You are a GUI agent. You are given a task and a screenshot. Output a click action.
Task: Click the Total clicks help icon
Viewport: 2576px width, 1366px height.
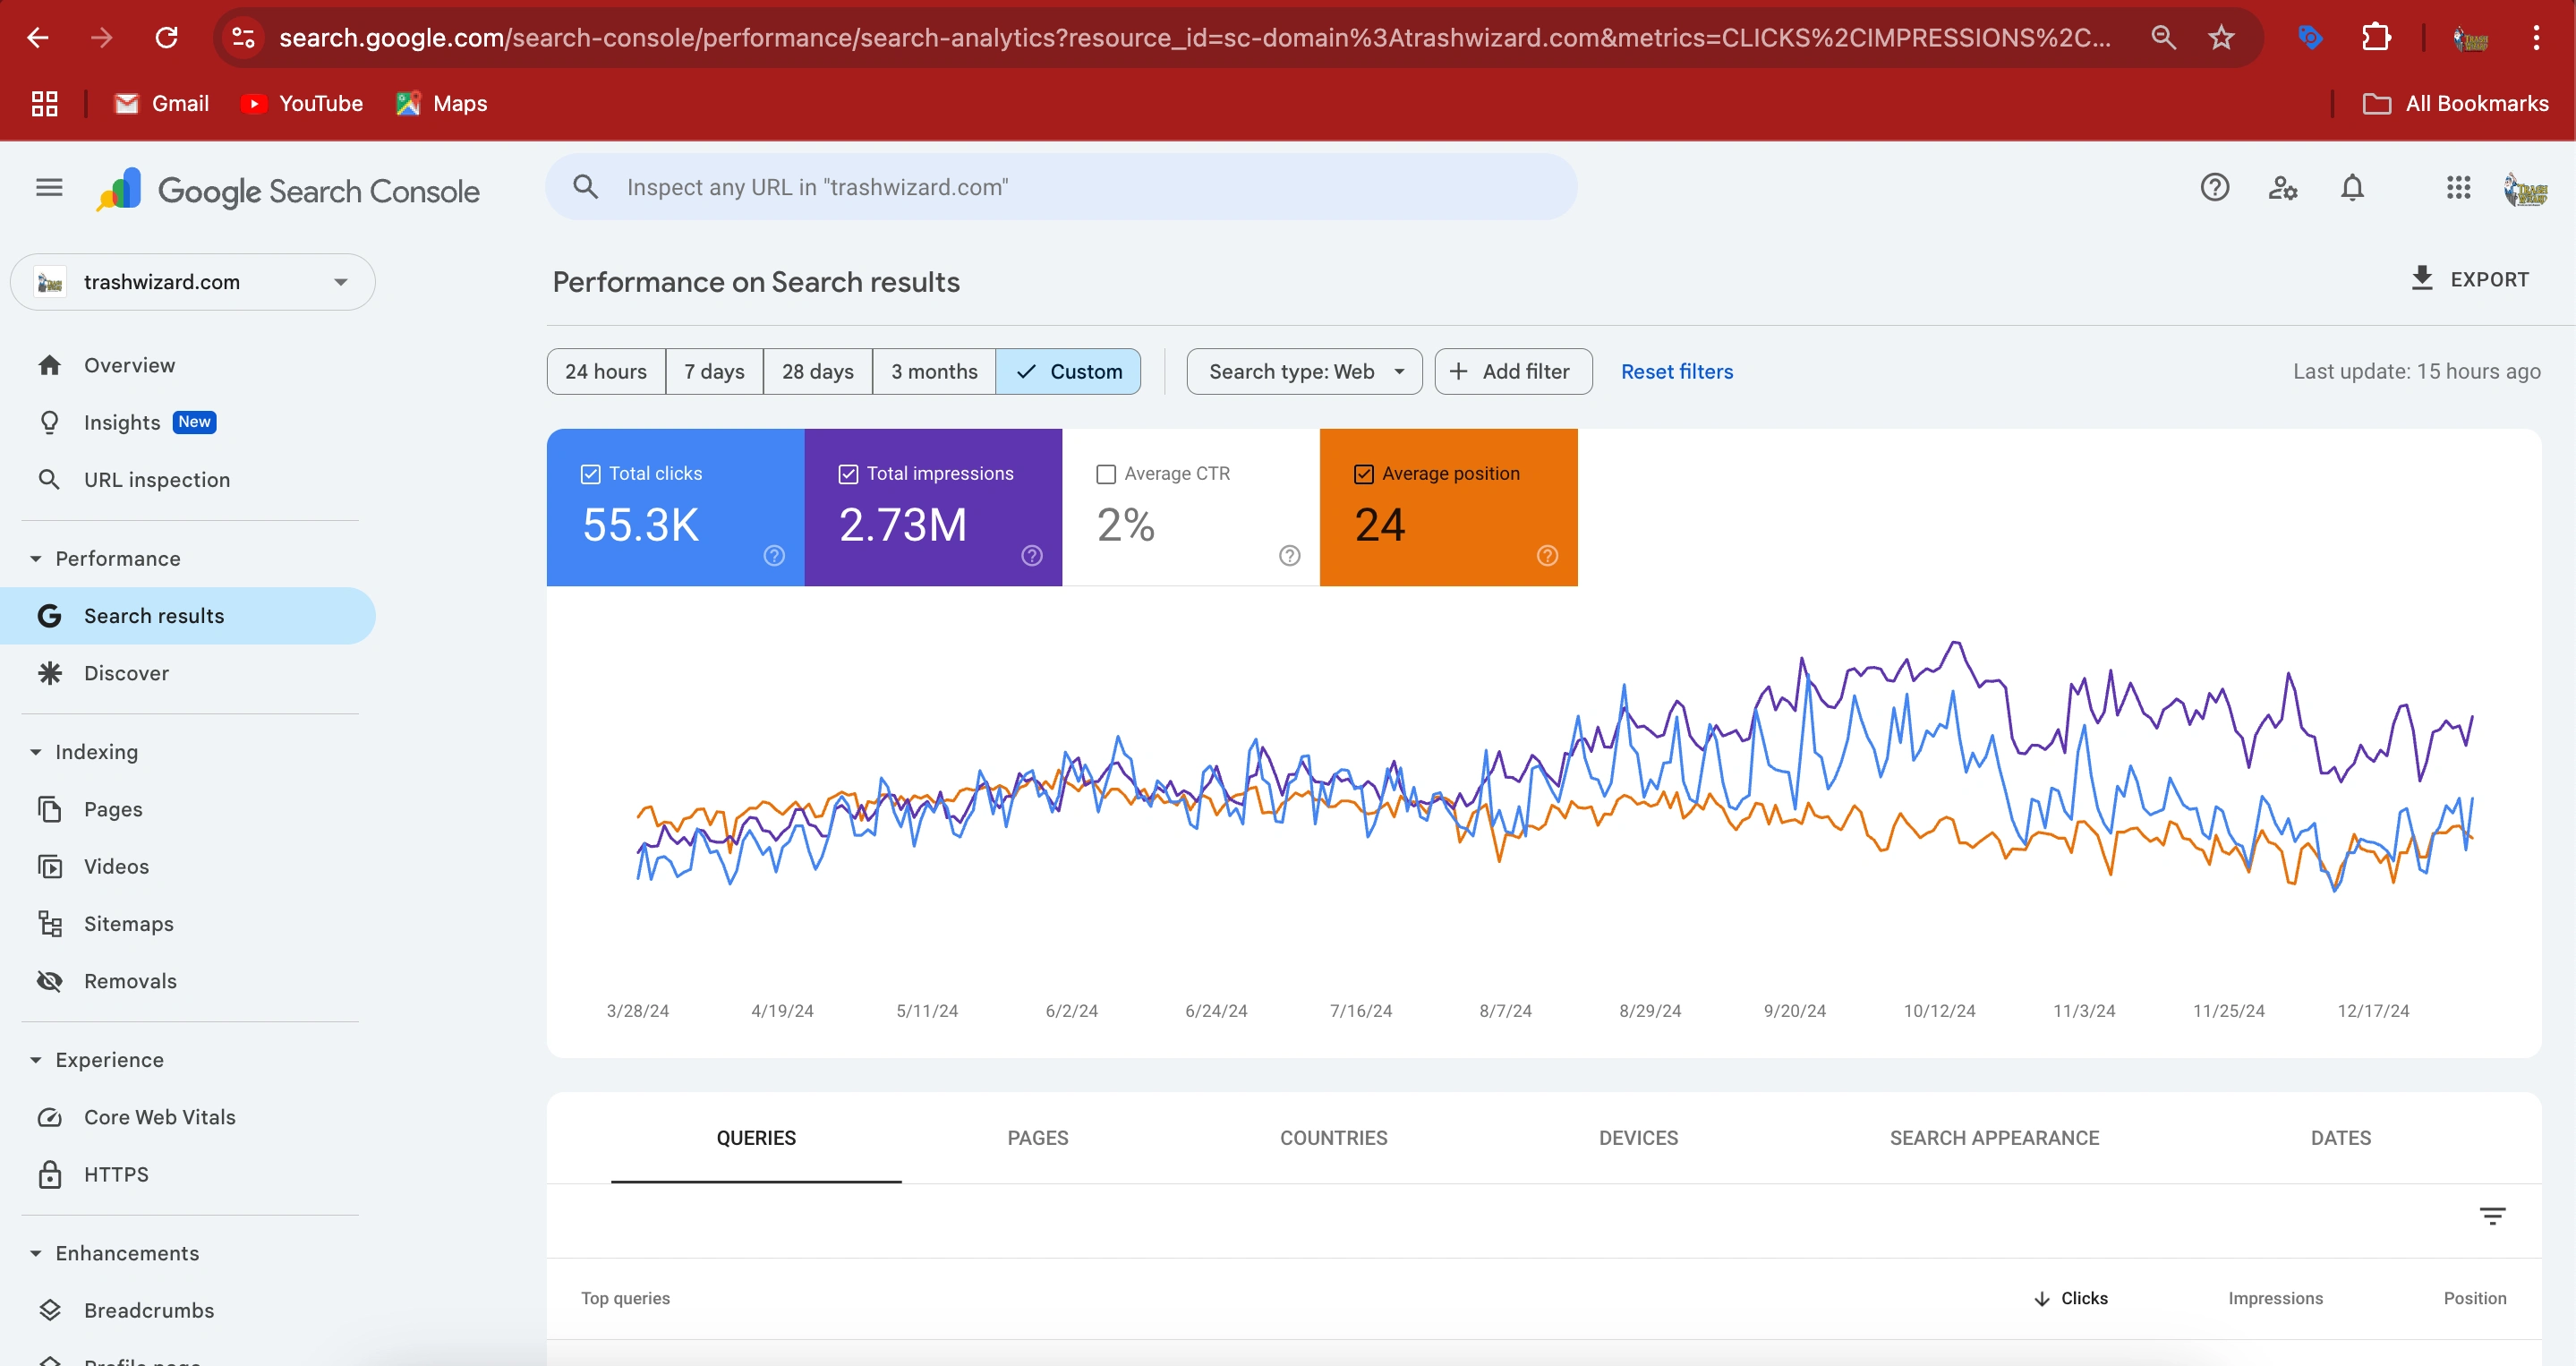pos(774,556)
